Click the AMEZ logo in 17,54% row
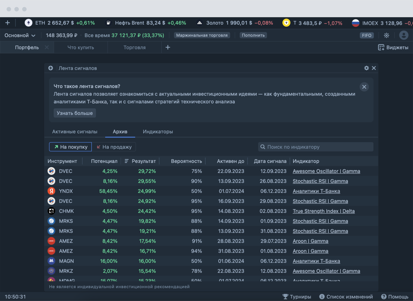This screenshot has width=413, height=301. [51, 241]
